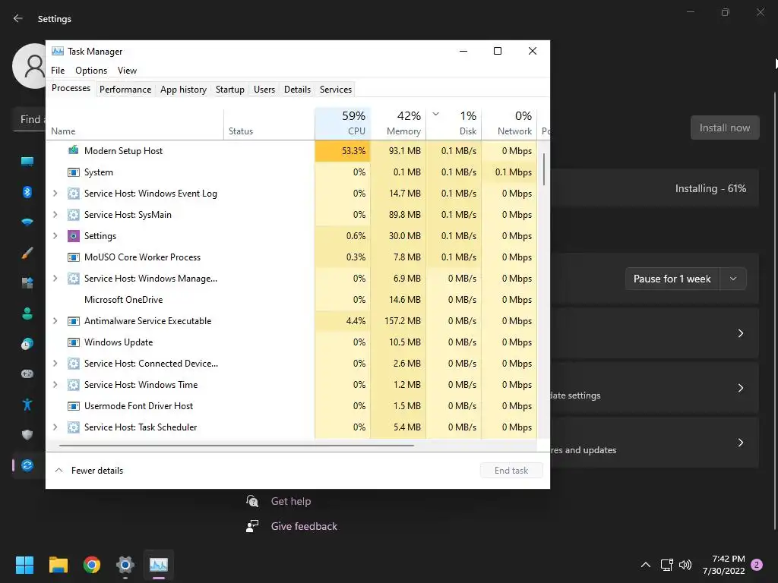Screen dimensions: 778x583
Task: Expand Service Host: Windows Event Log
Action: point(55,194)
